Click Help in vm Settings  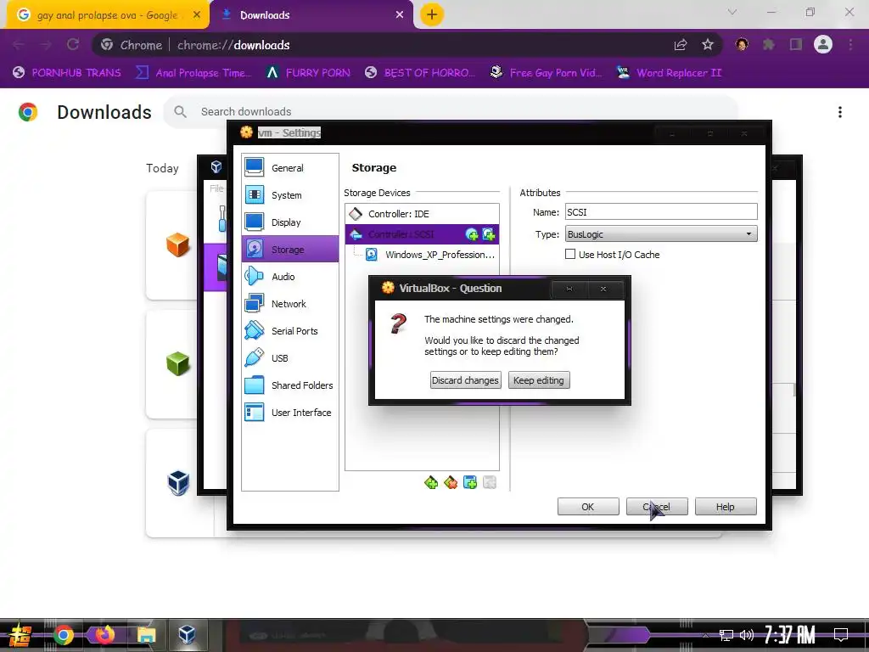click(x=726, y=506)
